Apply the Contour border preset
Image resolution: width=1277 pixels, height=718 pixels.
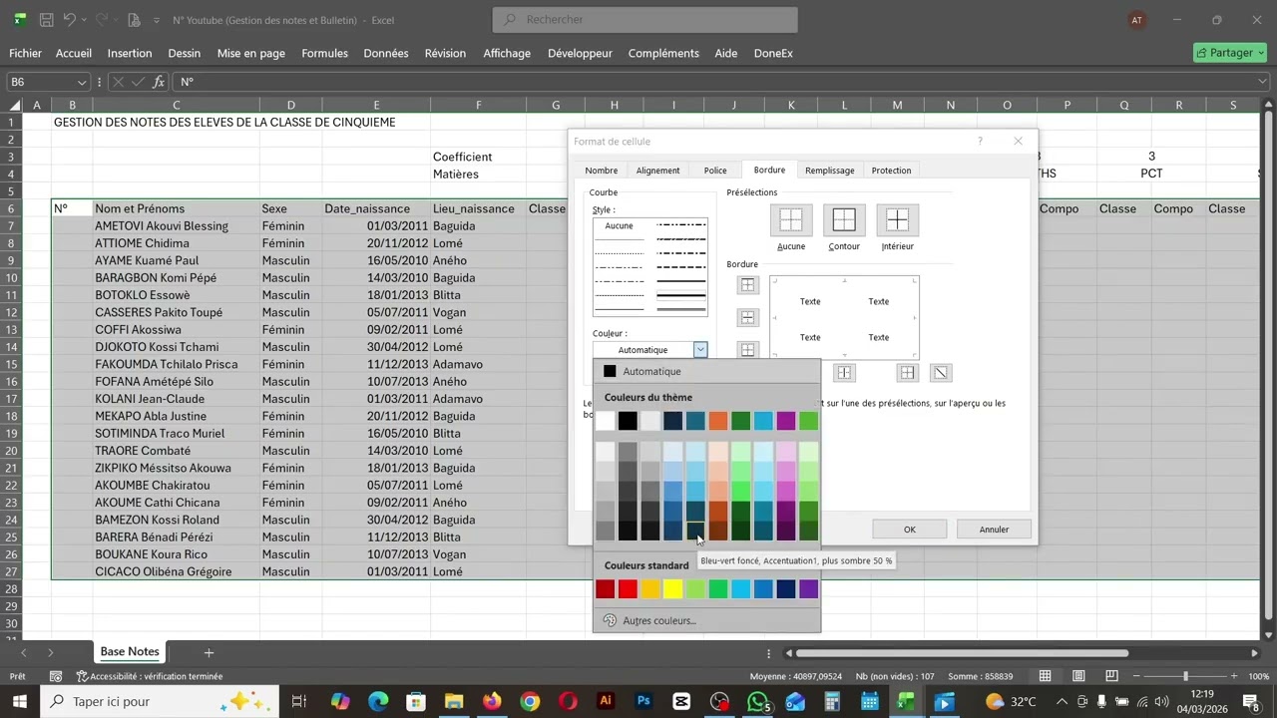point(844,220)
